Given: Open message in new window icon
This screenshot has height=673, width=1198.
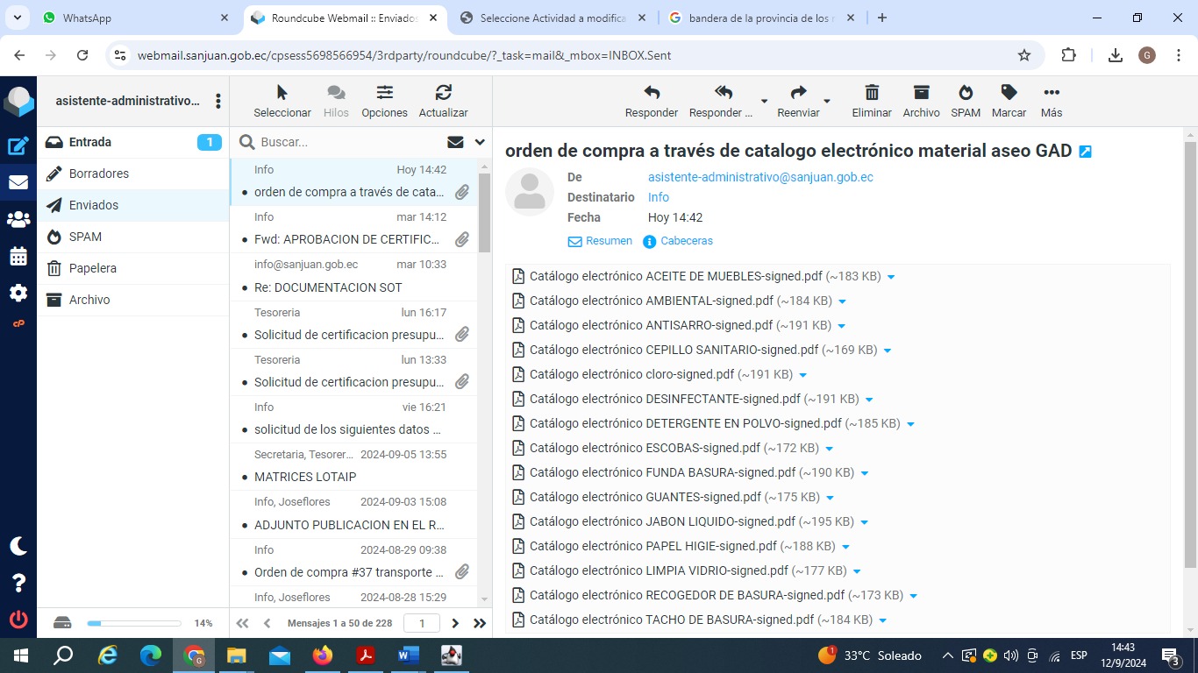Looking at the screenshot, I should pos(1085,152).
